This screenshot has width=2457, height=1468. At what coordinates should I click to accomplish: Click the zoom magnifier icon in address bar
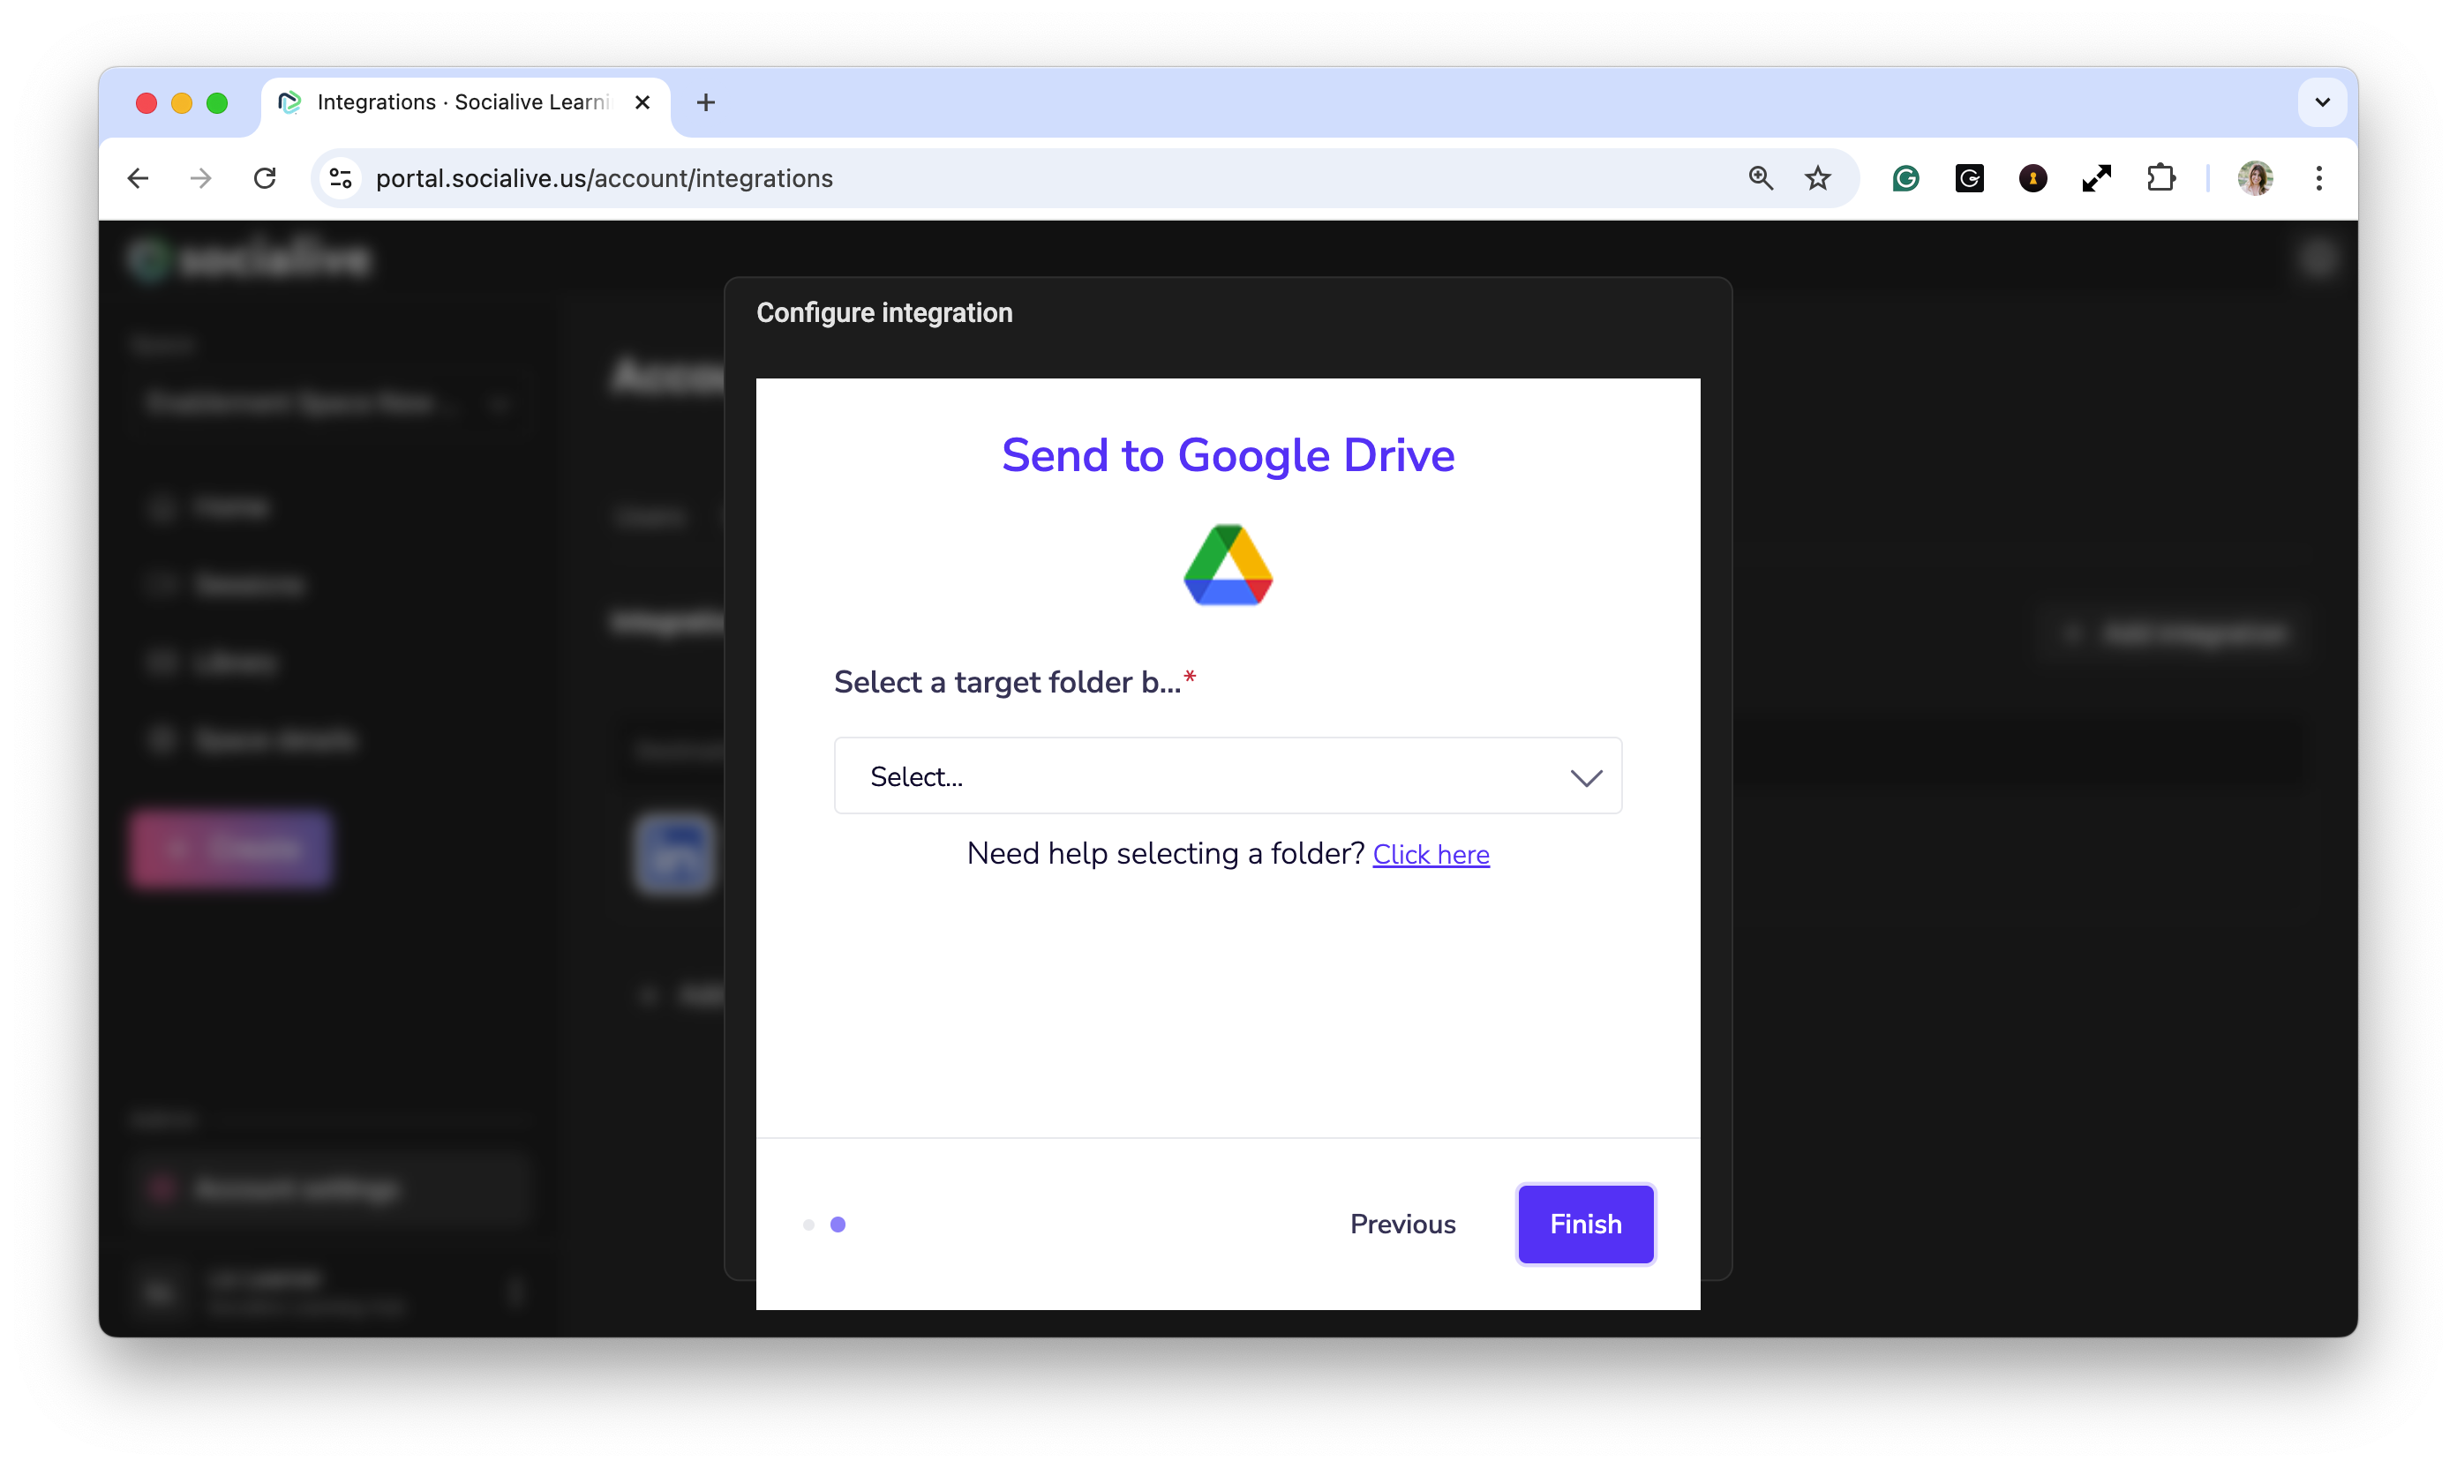1760,178
